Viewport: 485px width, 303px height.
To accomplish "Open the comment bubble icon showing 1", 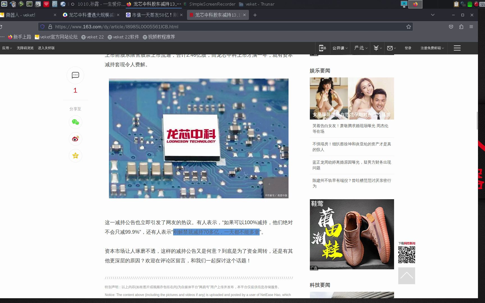I will pos(75,75).
